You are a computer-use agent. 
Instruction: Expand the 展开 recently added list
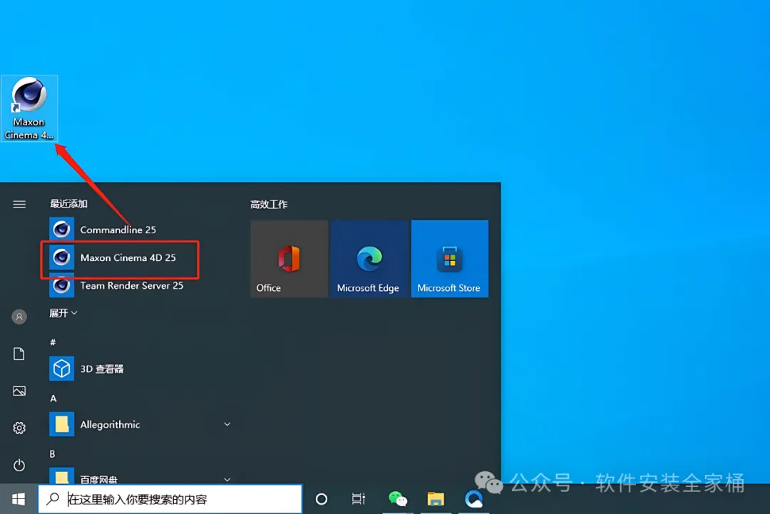(63, 313)
